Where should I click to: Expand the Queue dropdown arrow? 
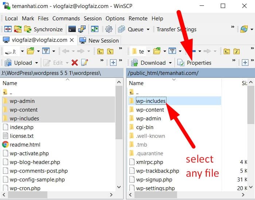click(148, 29)
